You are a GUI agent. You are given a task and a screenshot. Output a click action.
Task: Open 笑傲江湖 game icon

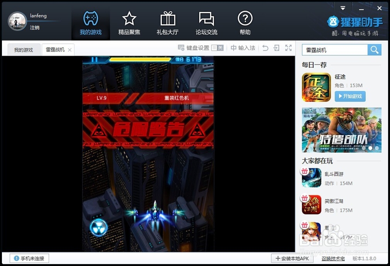tap(312, 204)
